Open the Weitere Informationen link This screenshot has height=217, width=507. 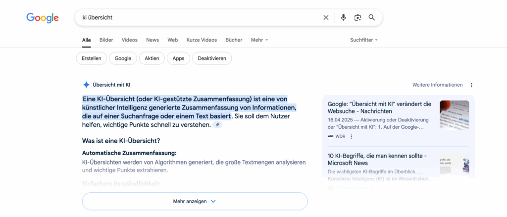pyautogui.click(x=438, y=85)
